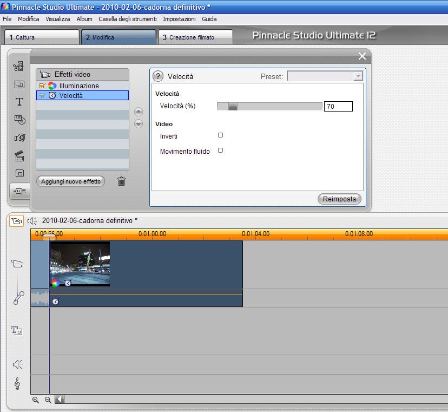The image size is (448, 412).
Task: Toggle the Illuminazione effect checkbox
Action: (42, 86)
